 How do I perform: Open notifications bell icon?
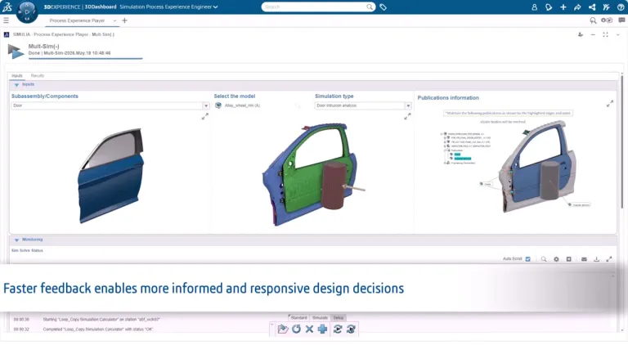pos(549,7)
